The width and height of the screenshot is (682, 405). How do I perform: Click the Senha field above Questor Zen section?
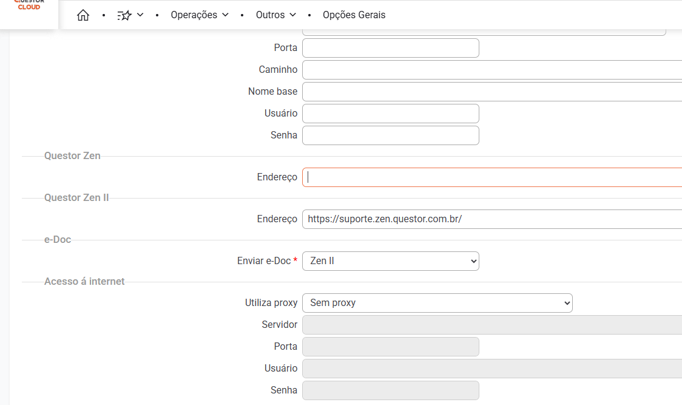391,135
